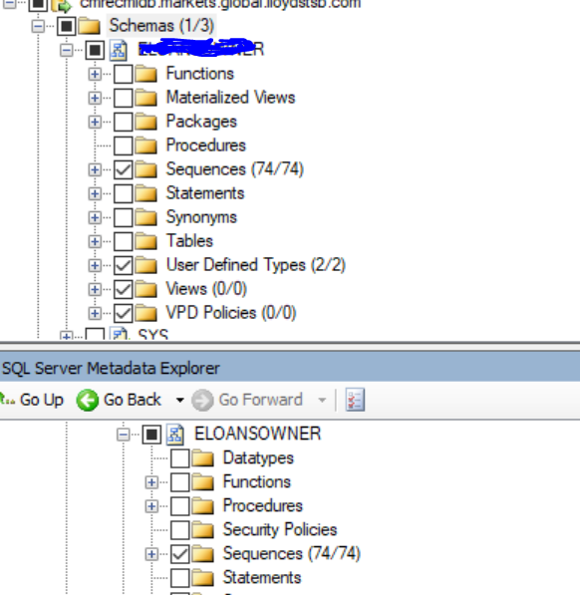Enable the Security Policies checkbox
Viewport: 580px width, 595px height.
(x=179, y=530)
